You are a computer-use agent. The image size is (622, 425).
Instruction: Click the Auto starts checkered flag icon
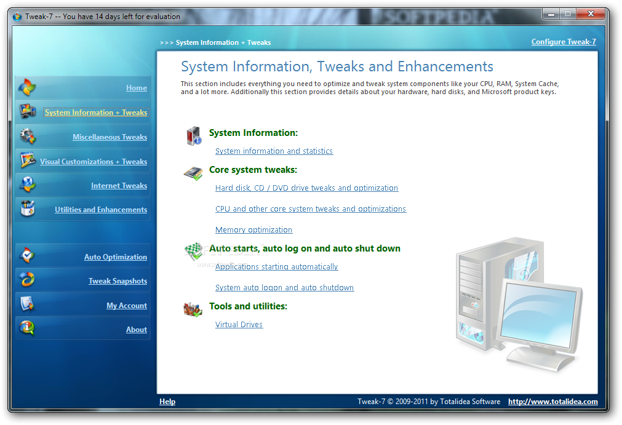pos(193,252)
